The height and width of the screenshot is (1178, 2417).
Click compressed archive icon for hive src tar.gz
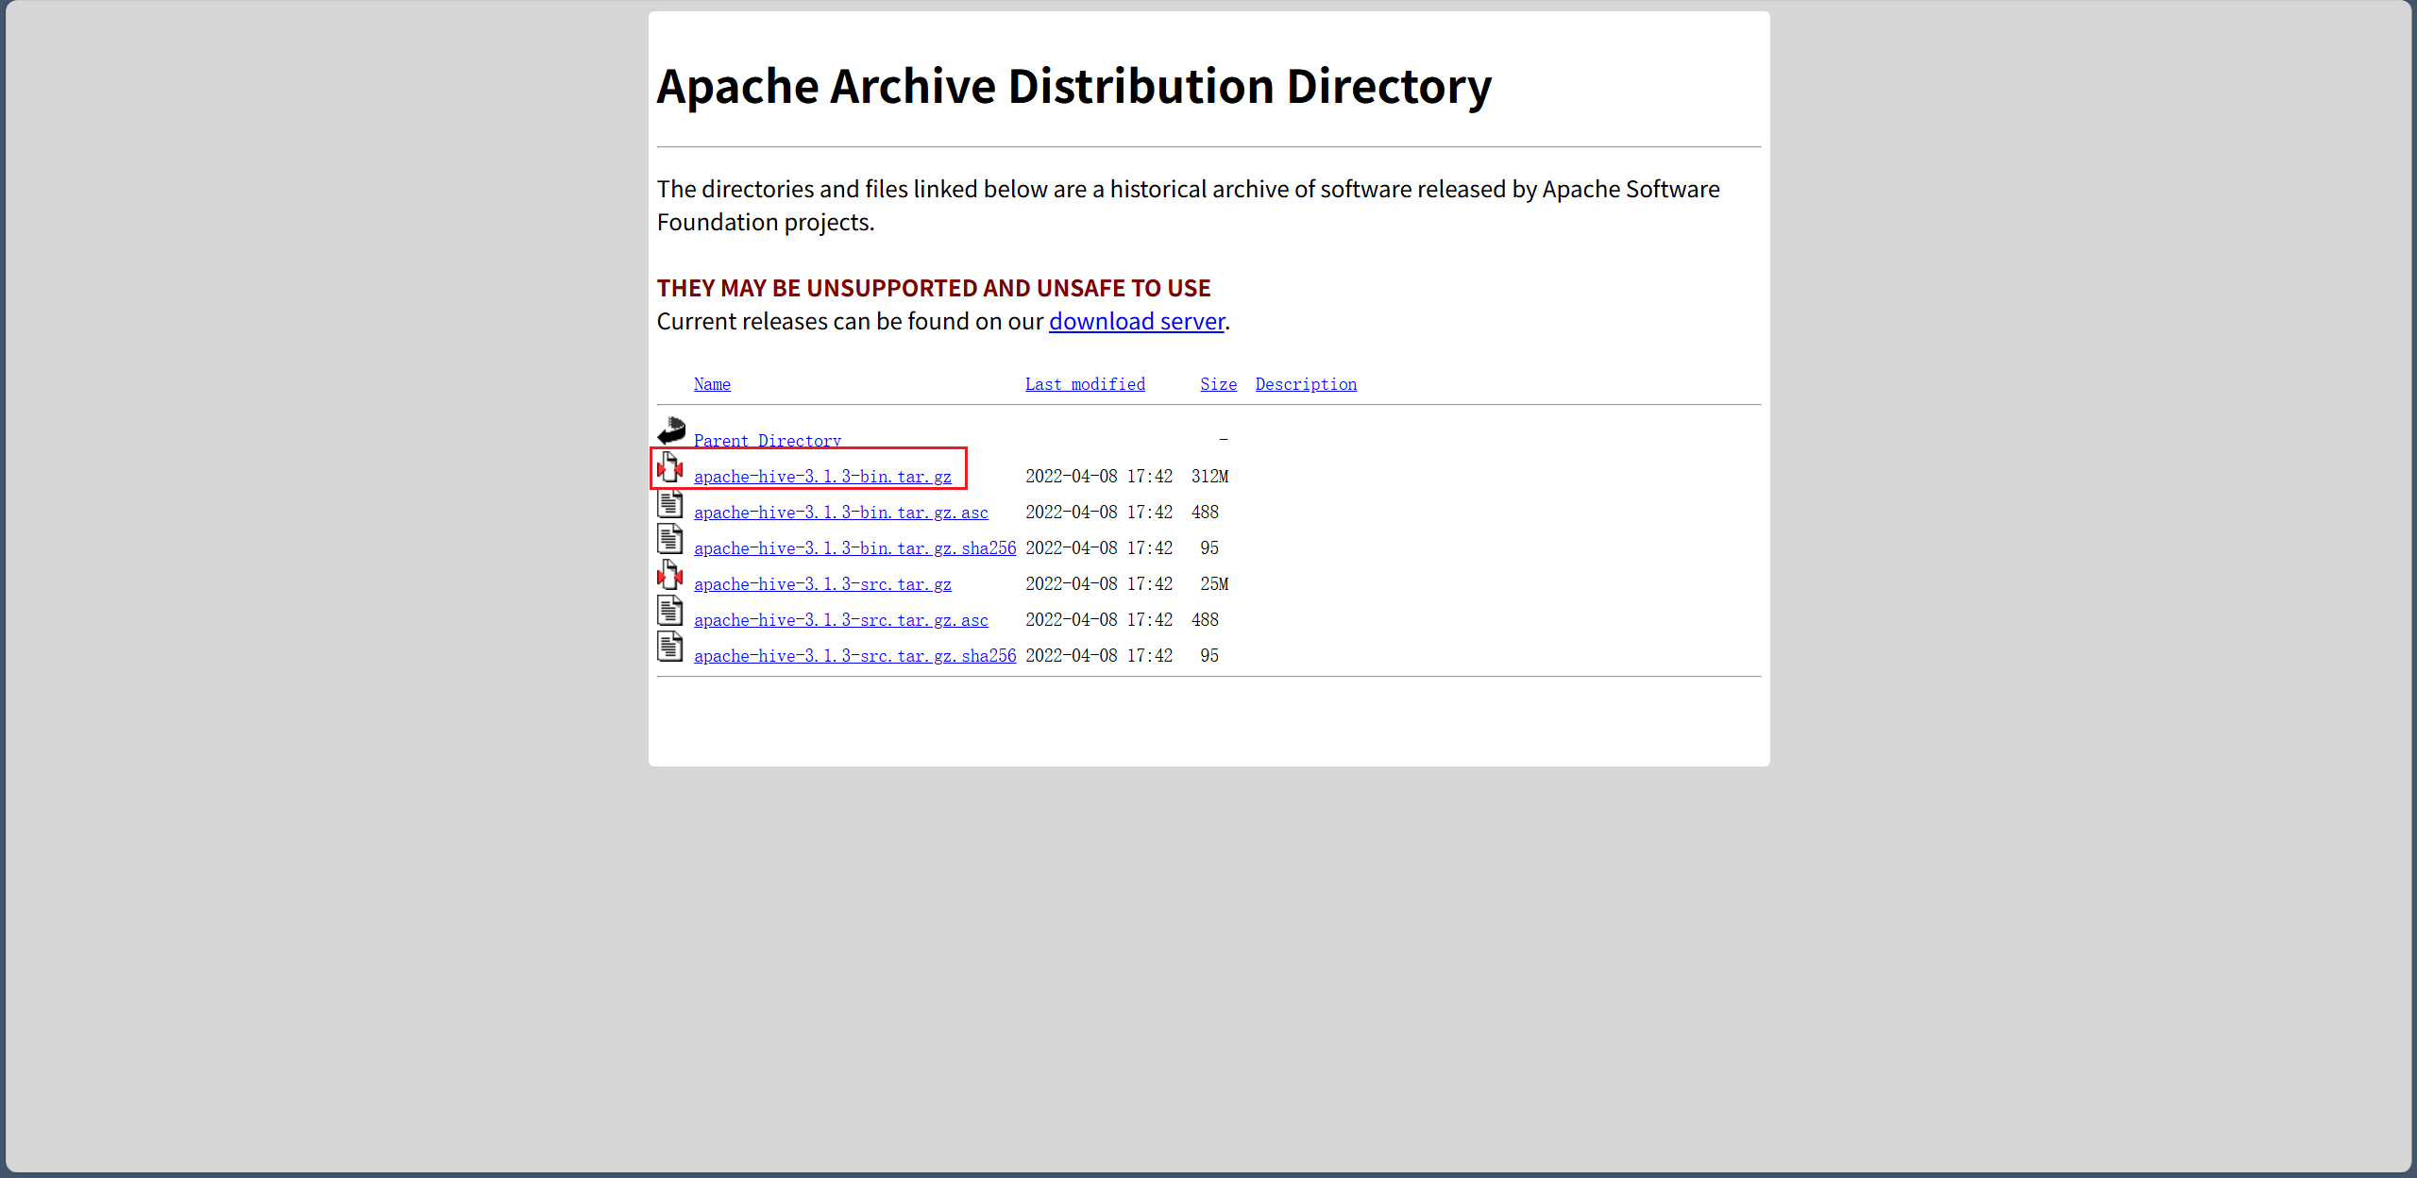[670, 575]
